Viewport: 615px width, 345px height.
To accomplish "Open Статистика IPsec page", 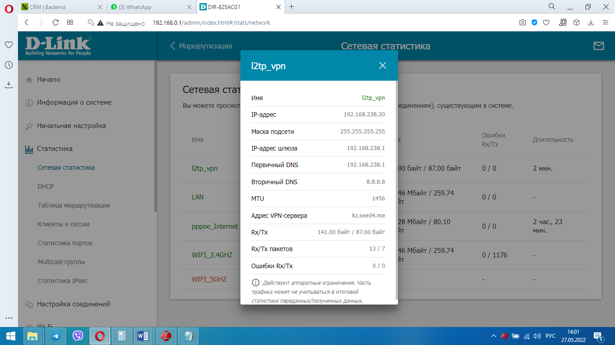I will [x=62, y=281].
